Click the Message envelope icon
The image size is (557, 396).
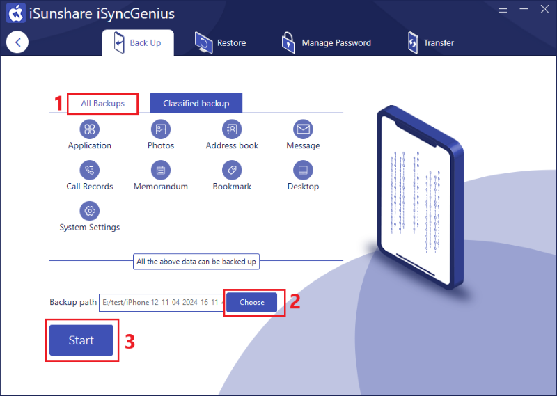pos(303,129)
